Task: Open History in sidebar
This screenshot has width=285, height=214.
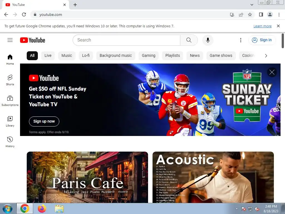Action: click(10, 142)
